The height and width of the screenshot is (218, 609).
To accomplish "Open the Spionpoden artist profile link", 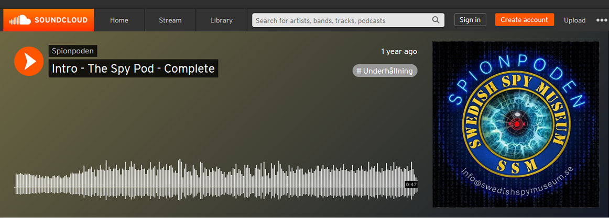I will [73, 51].
